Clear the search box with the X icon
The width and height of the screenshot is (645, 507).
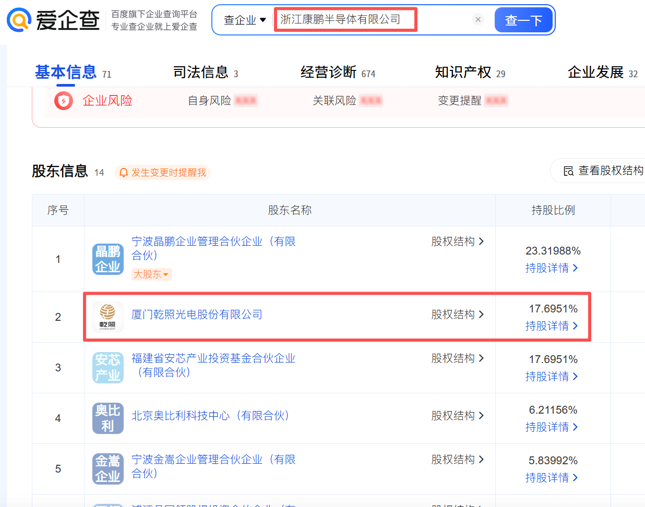pyautogui.click(x=478, y=20)
